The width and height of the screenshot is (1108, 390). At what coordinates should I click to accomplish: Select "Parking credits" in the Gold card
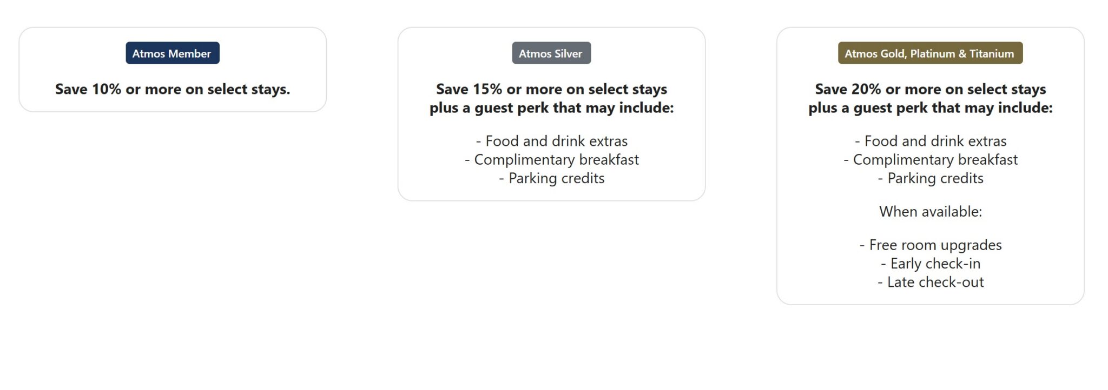point(931,178)
